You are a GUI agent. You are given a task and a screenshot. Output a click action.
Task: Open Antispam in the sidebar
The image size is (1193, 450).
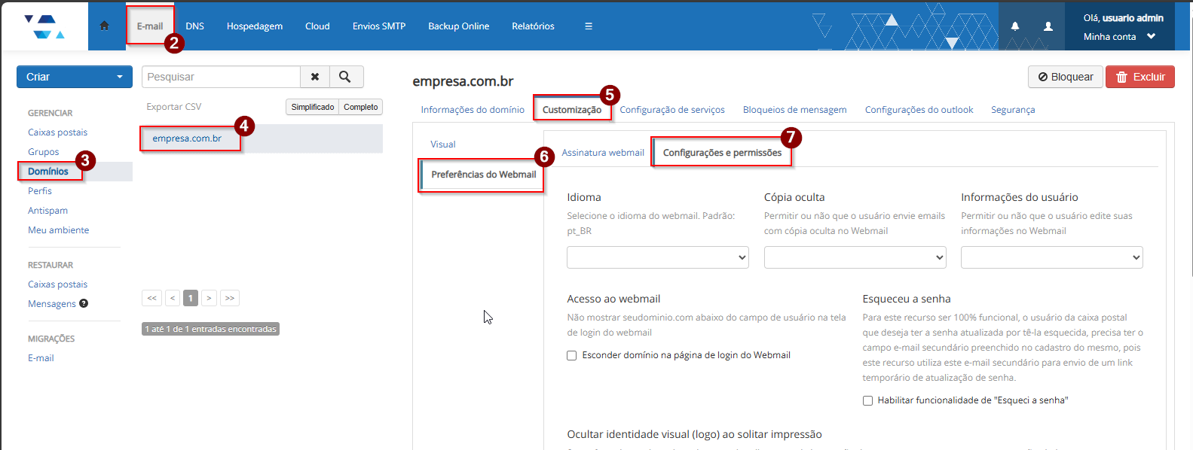click(x=47, y=211)
